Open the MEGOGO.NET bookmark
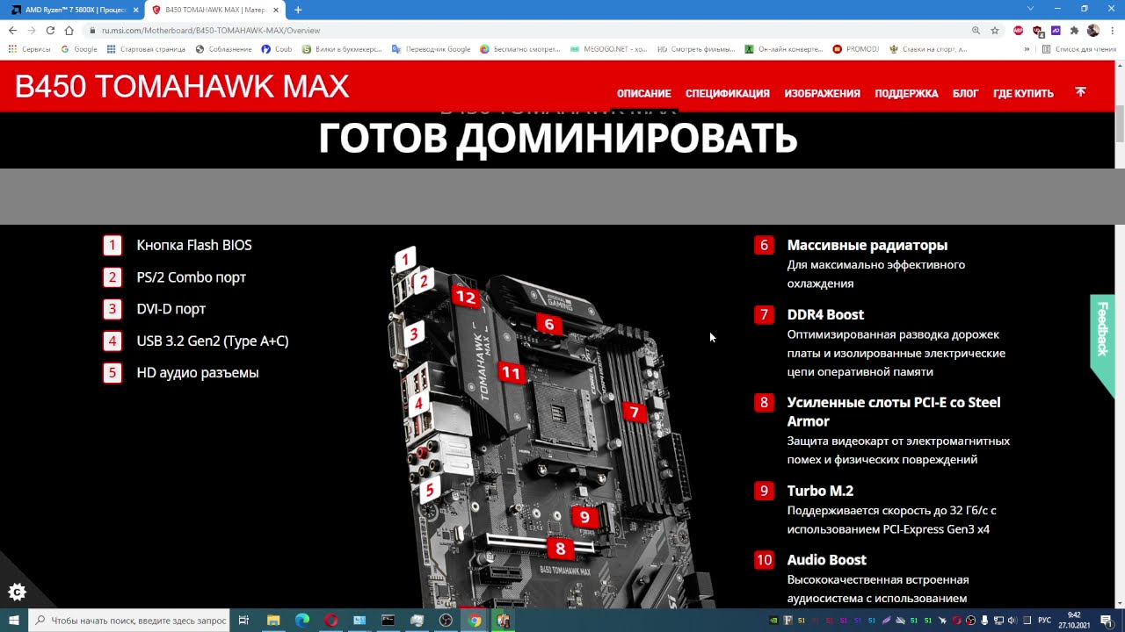The image size is (1125, 632). (x=609, y=49)
